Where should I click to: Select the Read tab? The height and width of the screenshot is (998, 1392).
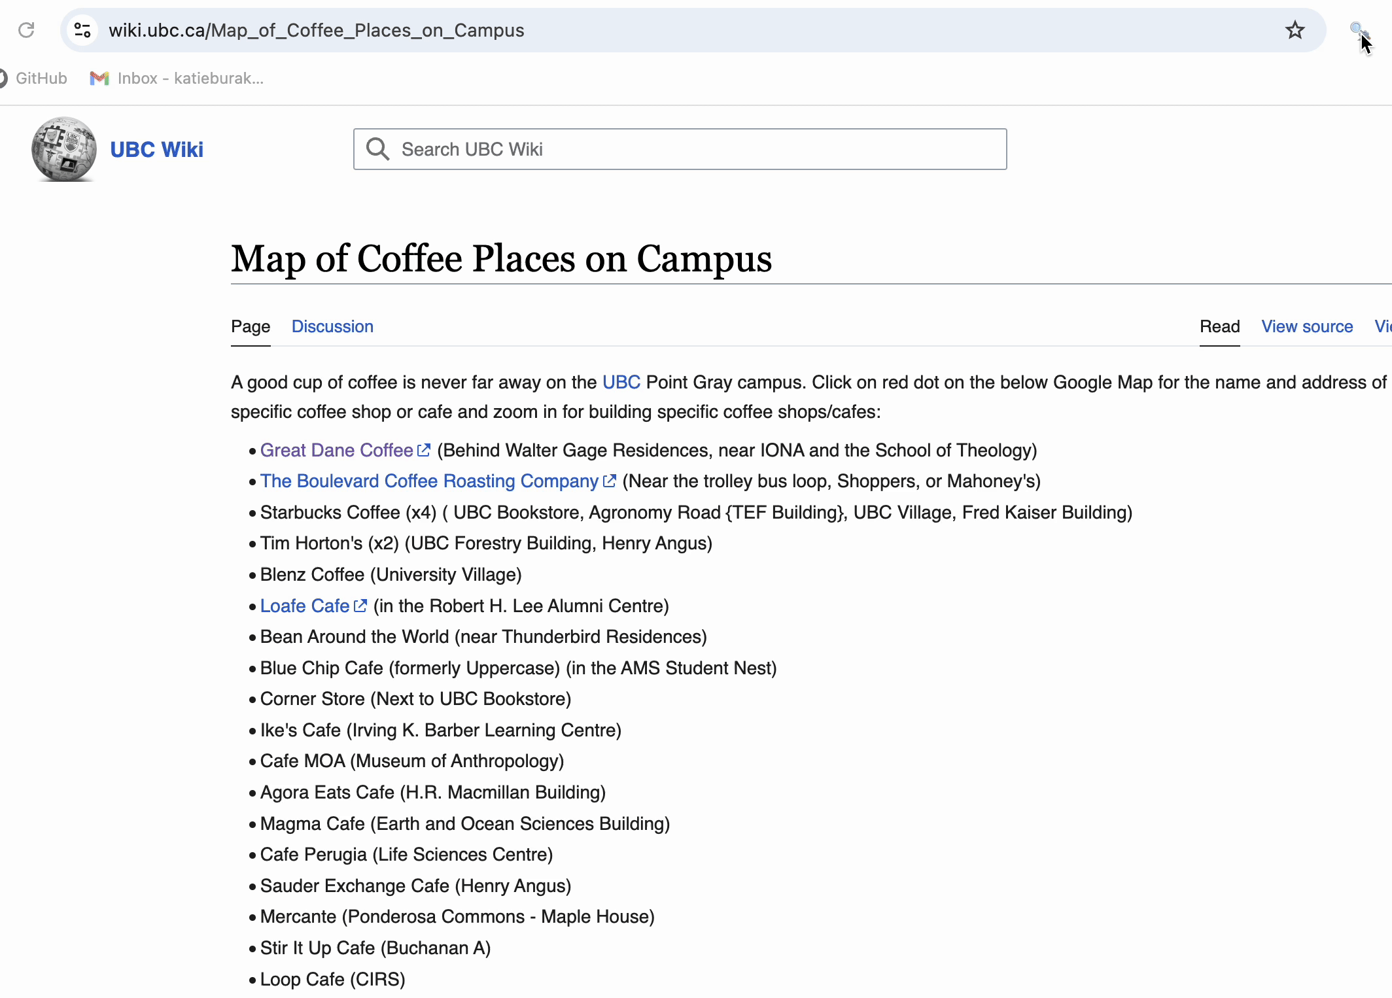click(1219, 326)
